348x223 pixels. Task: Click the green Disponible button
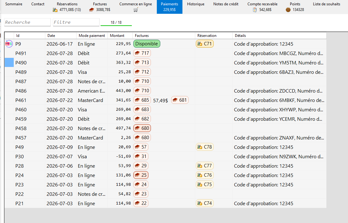coord(147,44)
